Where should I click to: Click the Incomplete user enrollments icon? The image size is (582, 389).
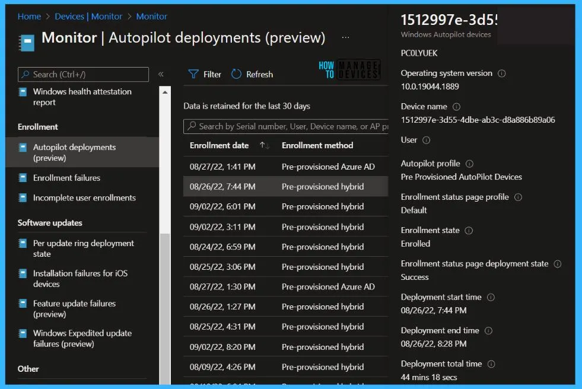[23, 197]
